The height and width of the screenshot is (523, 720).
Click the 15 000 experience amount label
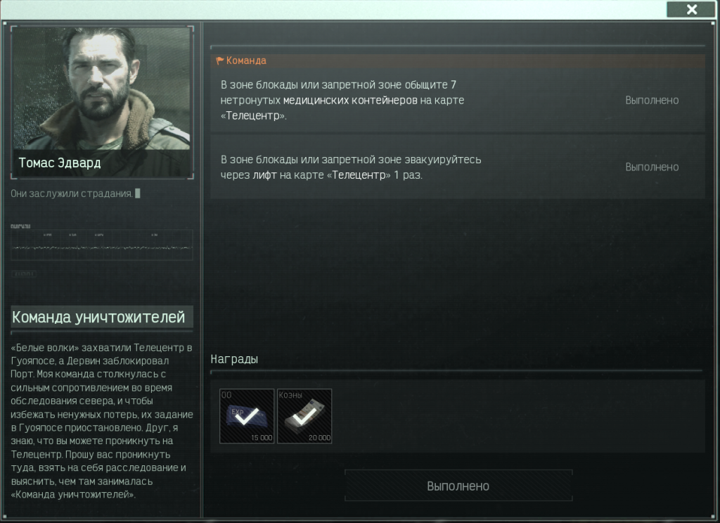pyautogui.click(x=262, y=438)
